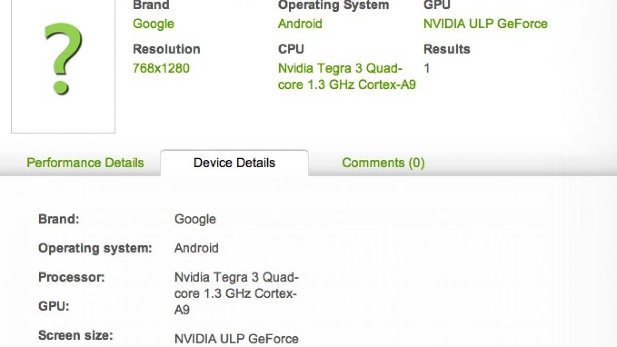The width and height of the screenshot is (617, 347).
Task: Click the green NVIDIA ULP GeForce link
Action: pos(485,24)
